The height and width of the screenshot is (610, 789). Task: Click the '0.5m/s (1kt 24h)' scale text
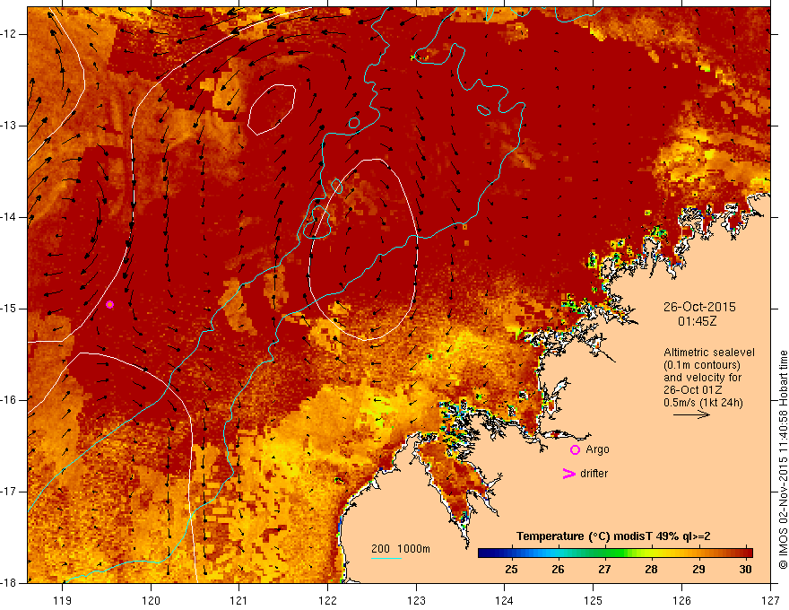tap(703, 403)
